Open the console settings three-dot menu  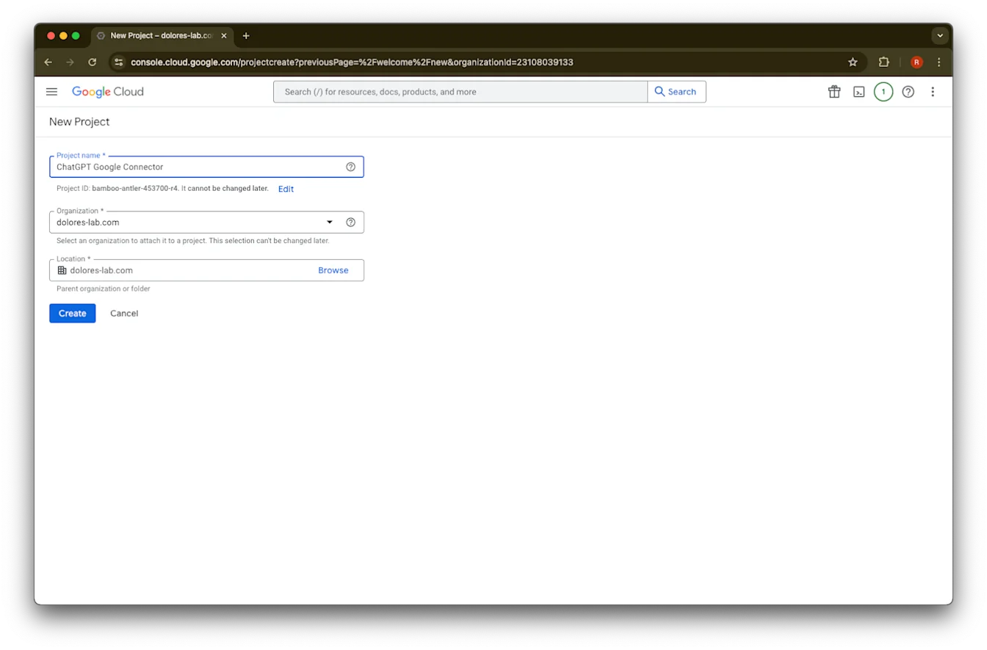coord(933,92)
